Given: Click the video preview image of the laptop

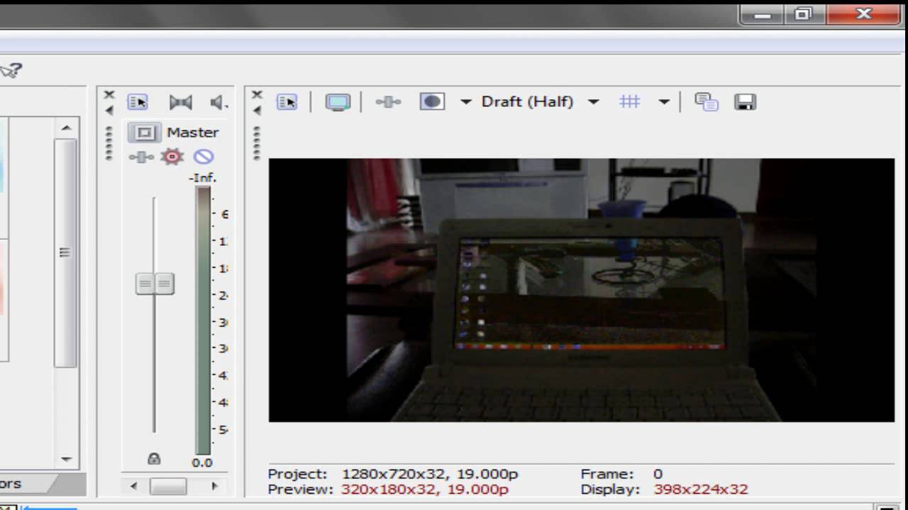Looking at the screenshot, I should coord(582,290).
